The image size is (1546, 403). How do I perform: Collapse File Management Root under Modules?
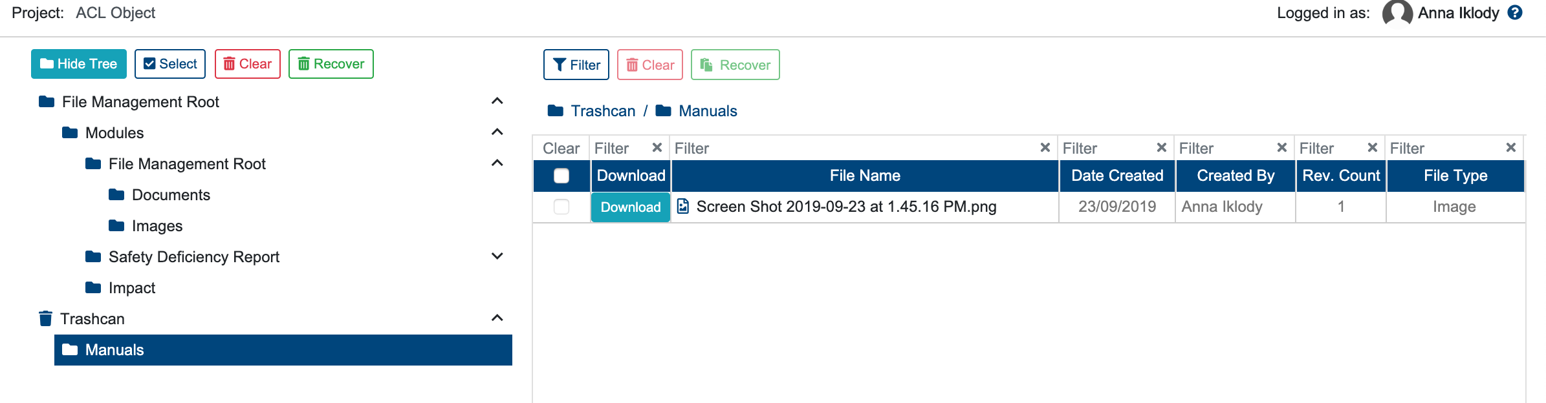(x=497, y=163)
